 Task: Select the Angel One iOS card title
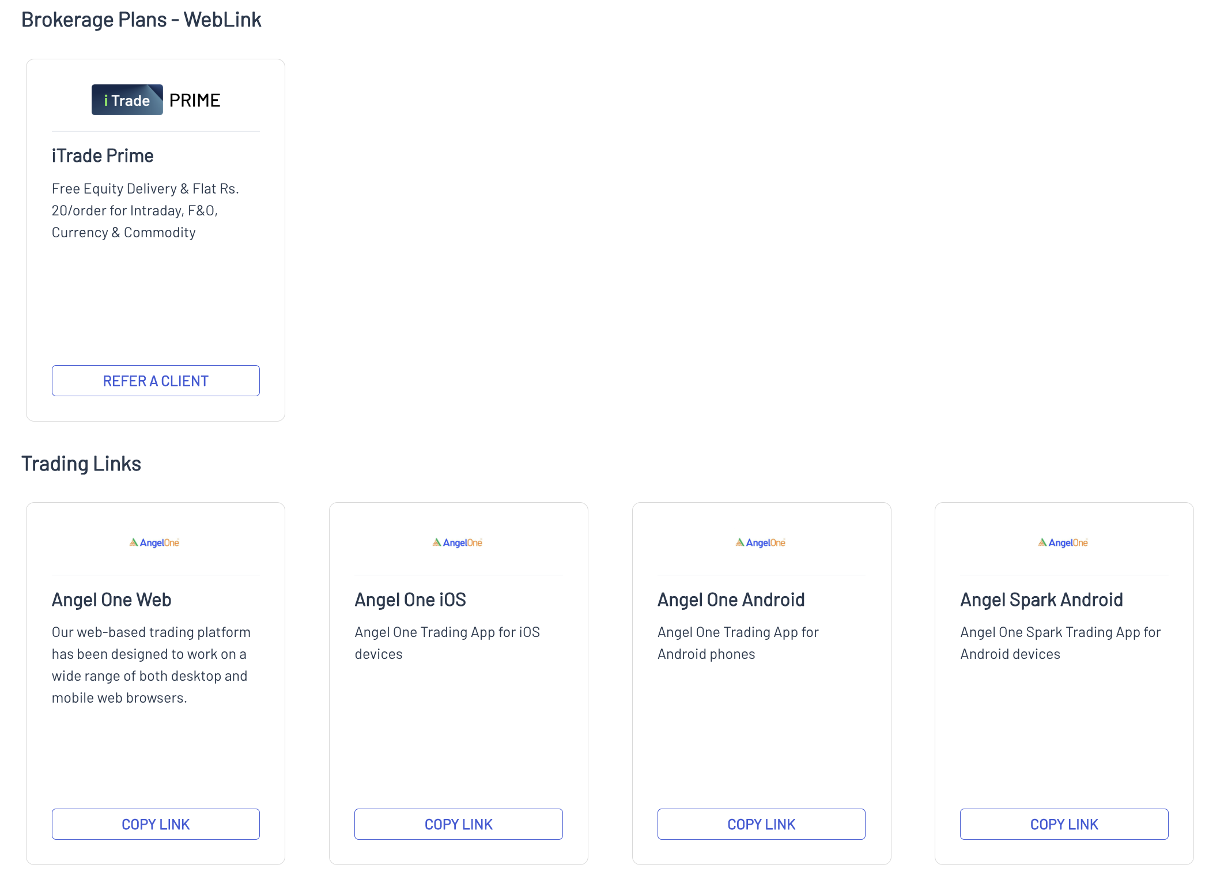click(410, 600)
